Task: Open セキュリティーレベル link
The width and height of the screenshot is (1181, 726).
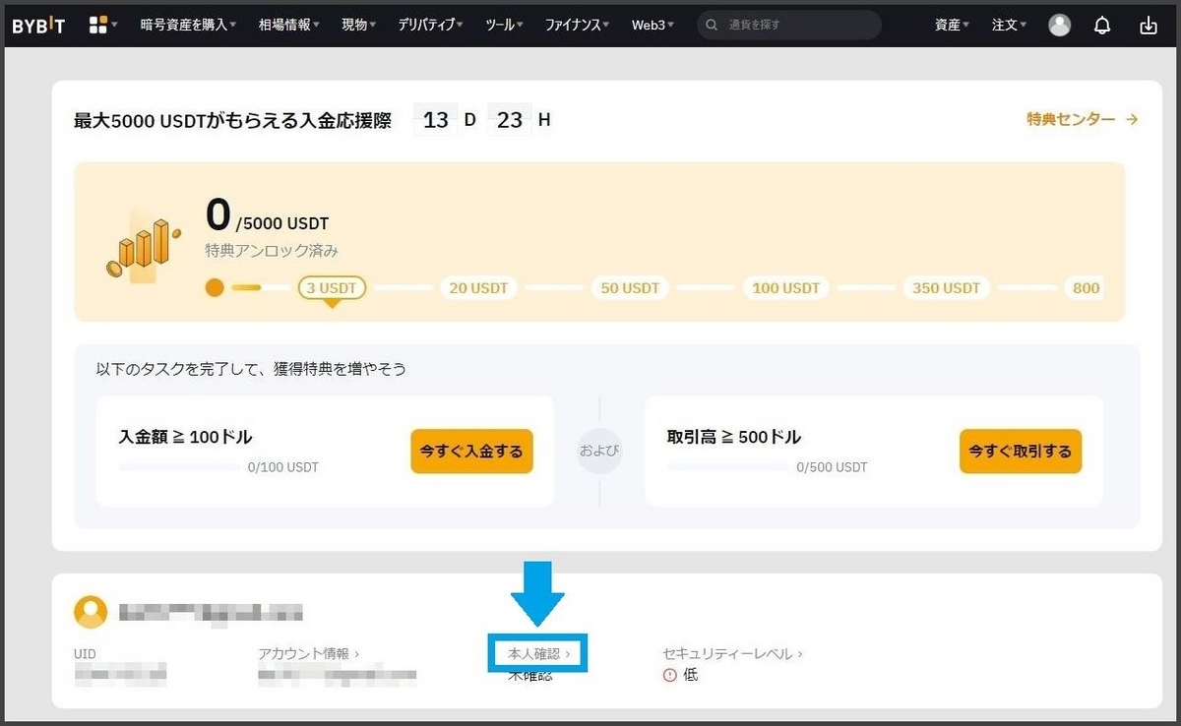Action: click(733, 653)
